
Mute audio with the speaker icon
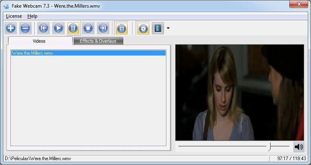tap(299, 147)
